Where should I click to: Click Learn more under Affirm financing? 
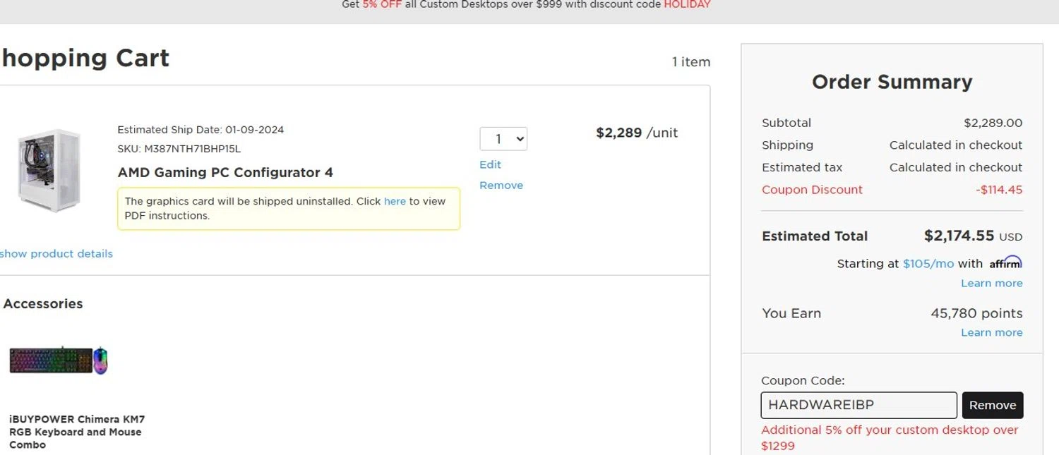991,284
